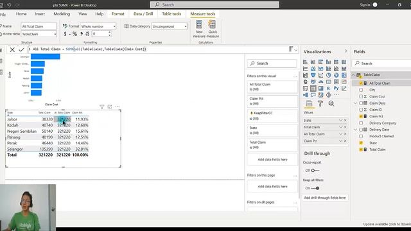This screenshot has height=231, width=411.
Task: Check the Claim Cost field checkbox
Action: point(361,96)
